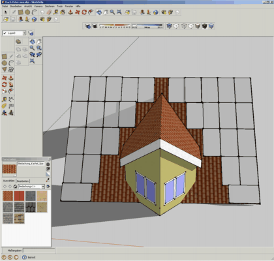Open the Layer0 layer dropdown

click(x=24, y=33)
